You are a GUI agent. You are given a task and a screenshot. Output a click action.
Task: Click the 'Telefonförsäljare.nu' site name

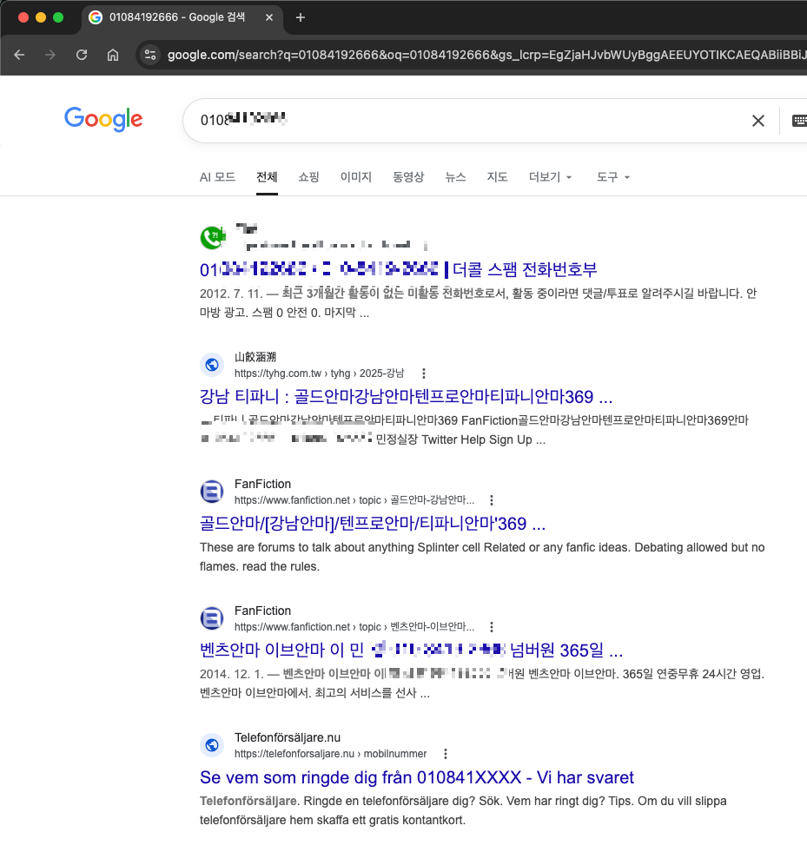pos(288,737)
